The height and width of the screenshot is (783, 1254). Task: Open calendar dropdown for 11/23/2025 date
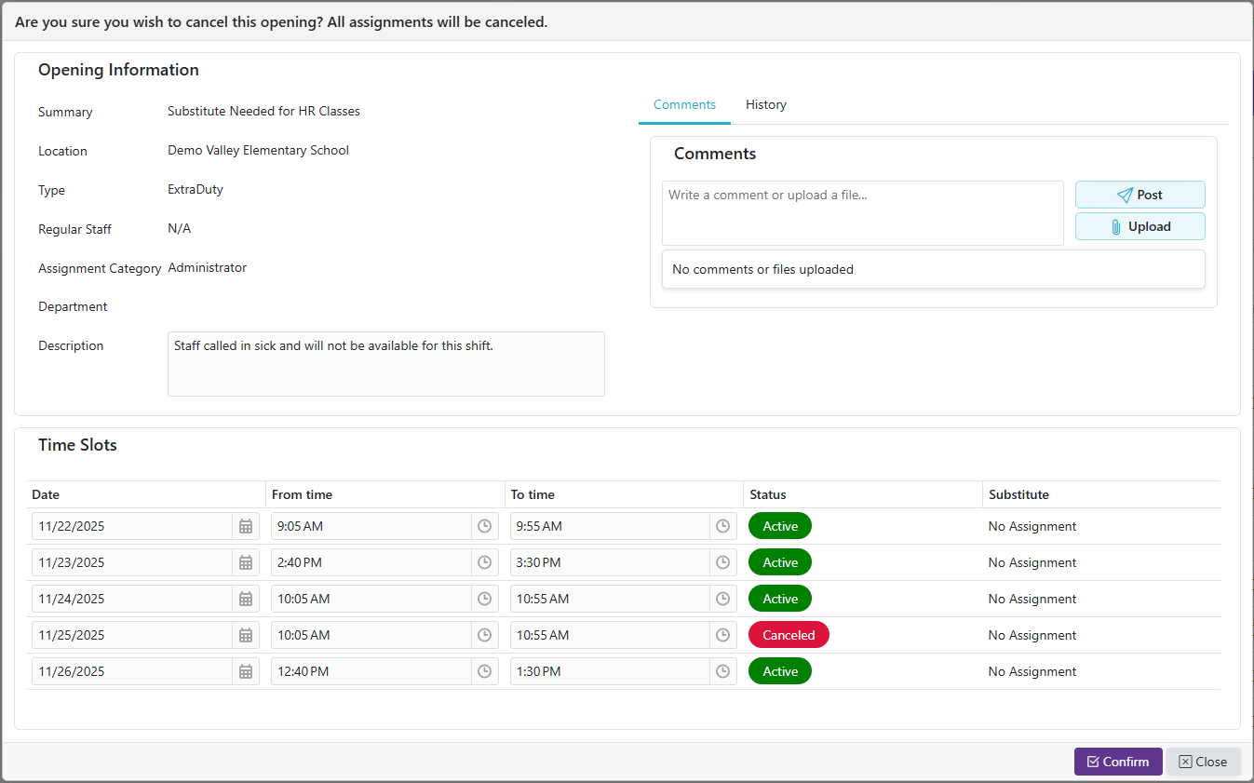pos(246,562)
